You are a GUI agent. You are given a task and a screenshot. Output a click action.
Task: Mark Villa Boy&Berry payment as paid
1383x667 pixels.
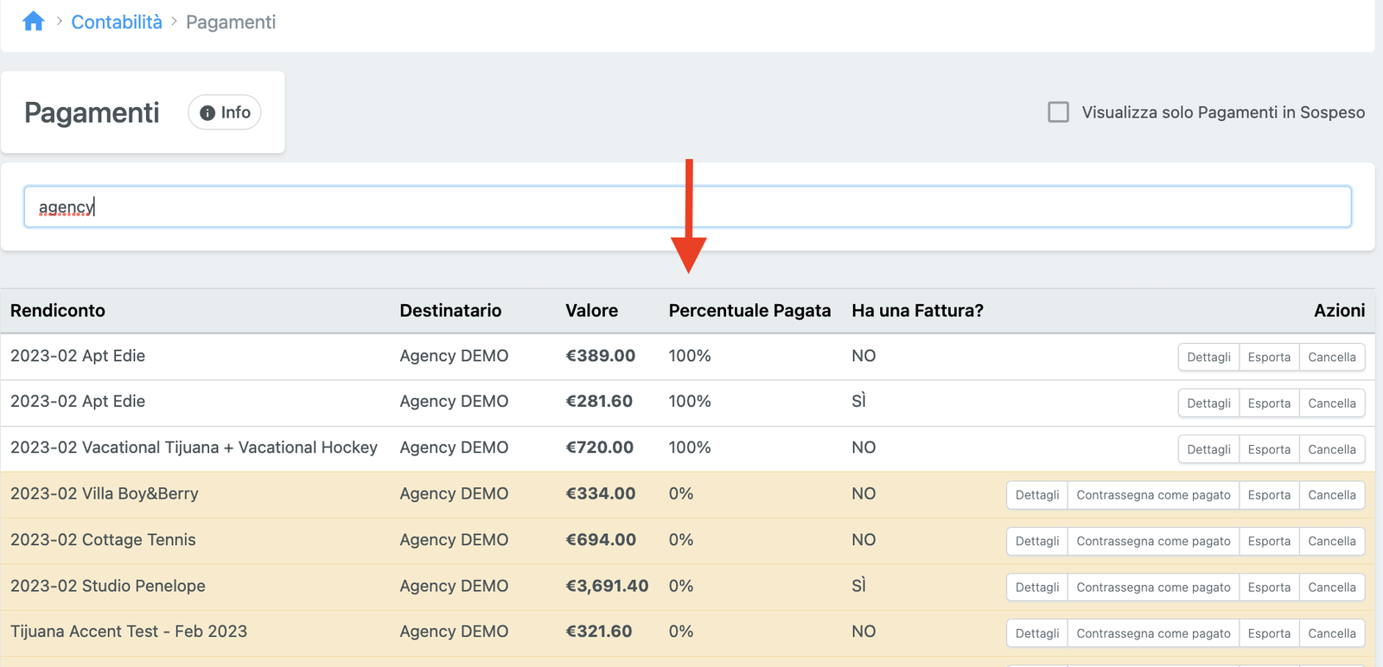point(1152,495)
